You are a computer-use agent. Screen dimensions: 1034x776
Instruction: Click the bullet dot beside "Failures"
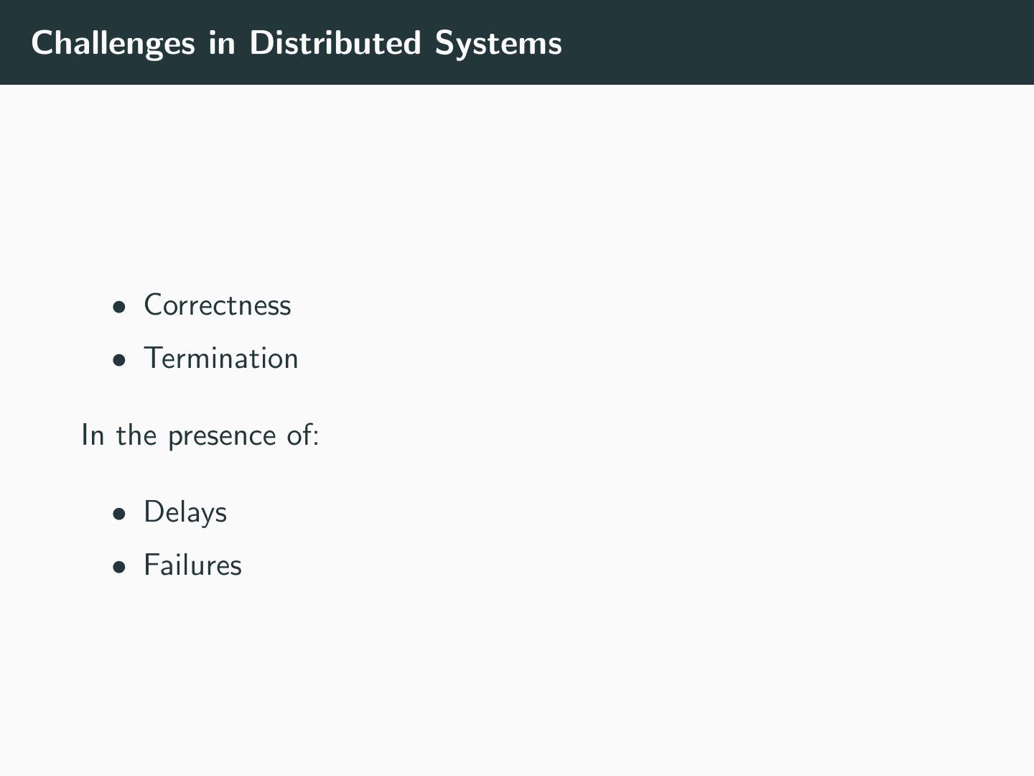119,568
